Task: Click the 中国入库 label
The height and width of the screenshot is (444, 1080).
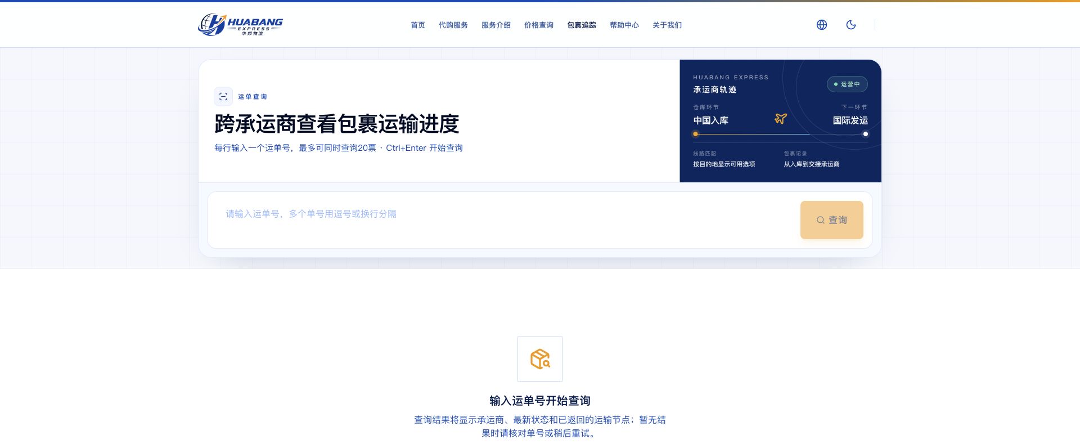Action: [711, 120]
